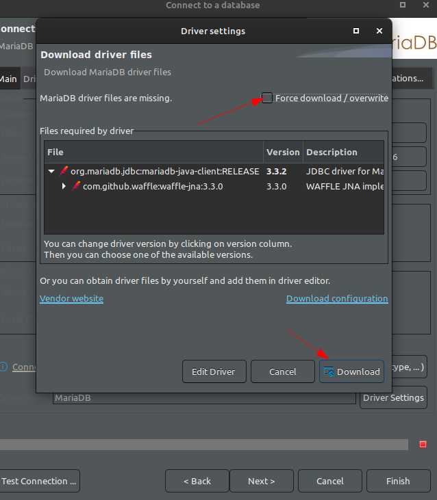The image size is (437, 500).
Task: Click the Finish button
Action: [x=399, y=481]
